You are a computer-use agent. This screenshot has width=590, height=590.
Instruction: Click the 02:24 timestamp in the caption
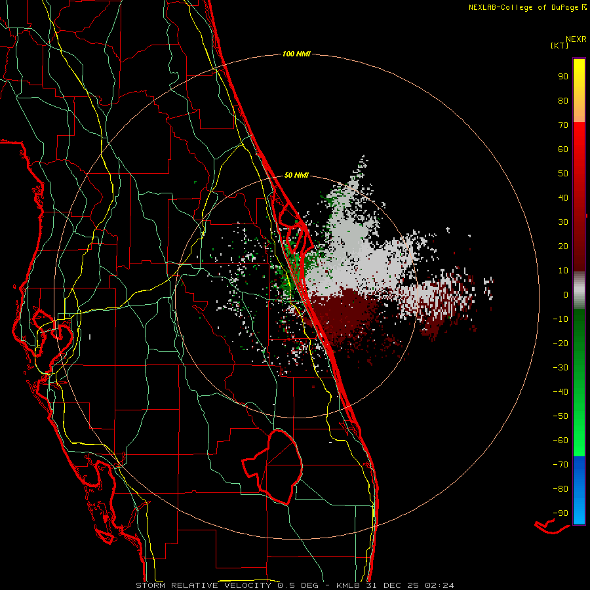tap(439, 585)
